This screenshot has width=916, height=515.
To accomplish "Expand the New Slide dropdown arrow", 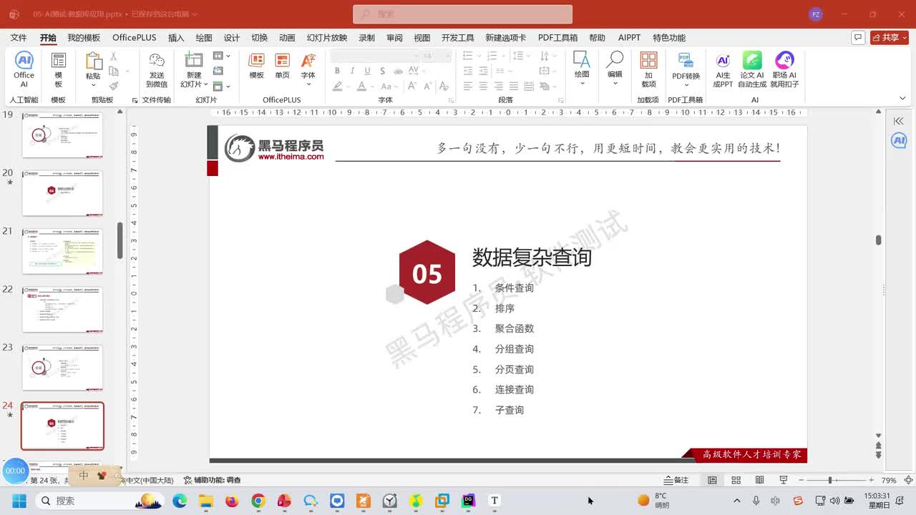I will coord(206,84).
